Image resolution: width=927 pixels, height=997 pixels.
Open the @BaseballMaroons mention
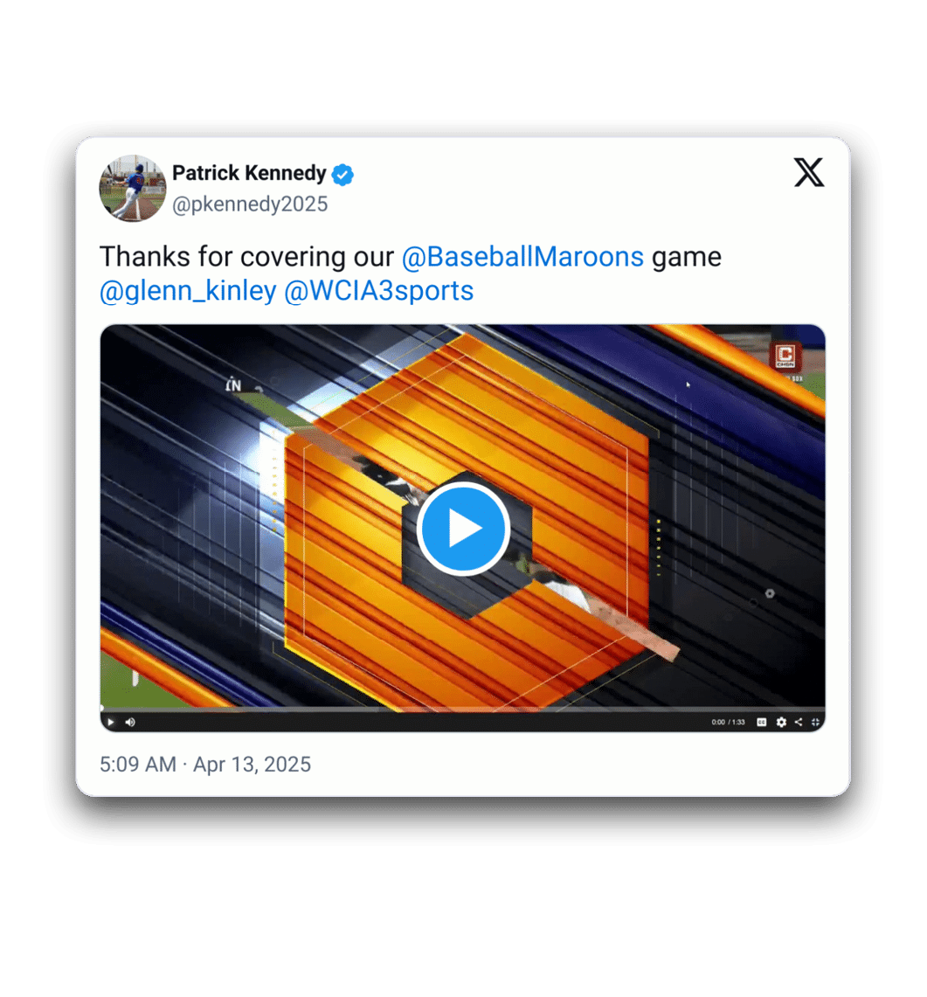(x=522, y=257)
